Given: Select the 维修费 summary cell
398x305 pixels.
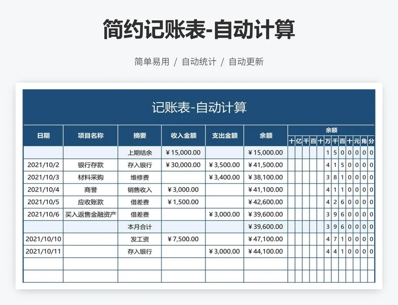Looking at the screenshot, I should 140,177.
